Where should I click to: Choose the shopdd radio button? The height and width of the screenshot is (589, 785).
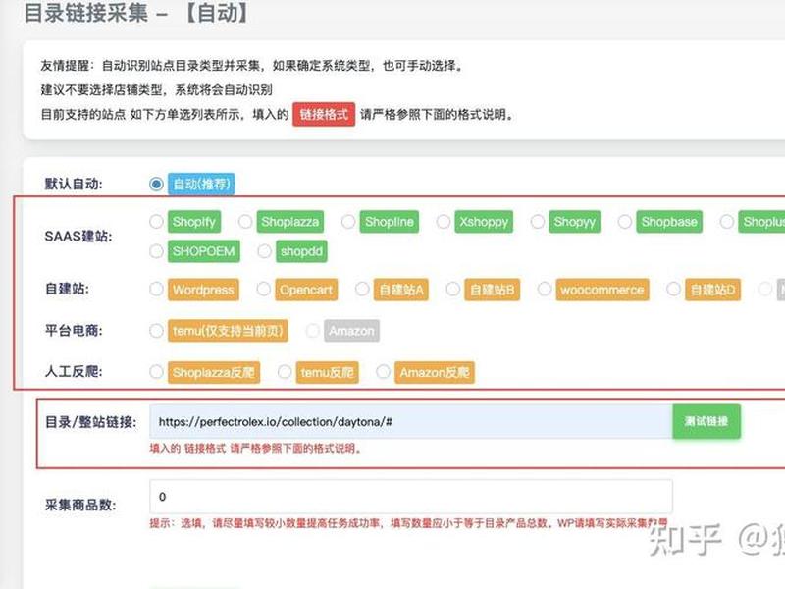pyautogui.click(x=264, y=251)
